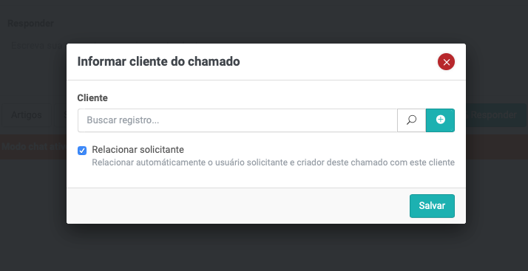Click the empty footer area left of Salvar

click(x=237, y=206)
